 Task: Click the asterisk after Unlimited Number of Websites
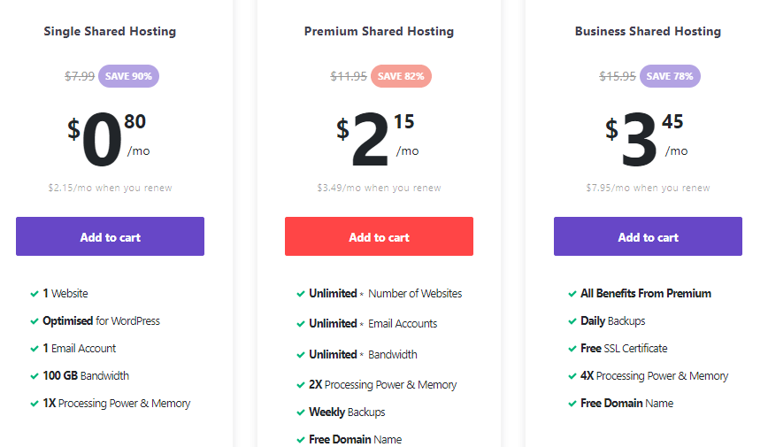pyautogui.click(x=362, y=294)
